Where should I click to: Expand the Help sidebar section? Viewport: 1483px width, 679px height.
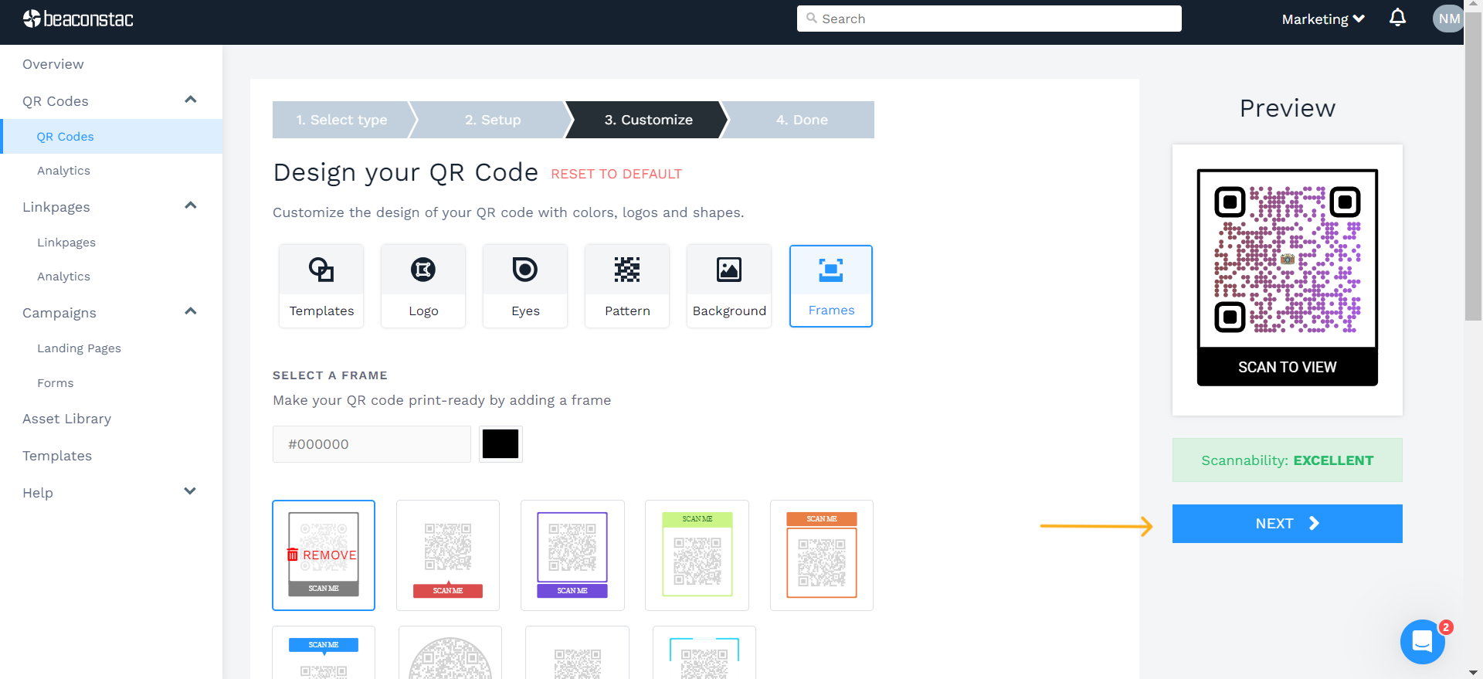pos(190,492)
